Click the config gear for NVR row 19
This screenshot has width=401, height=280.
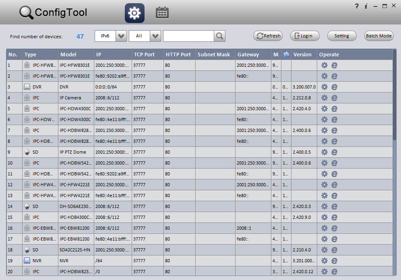click(x=324, y=261)
